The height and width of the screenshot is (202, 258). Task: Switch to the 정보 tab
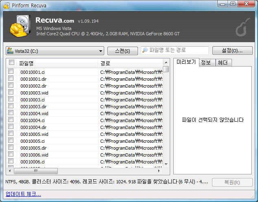point(206,62)
